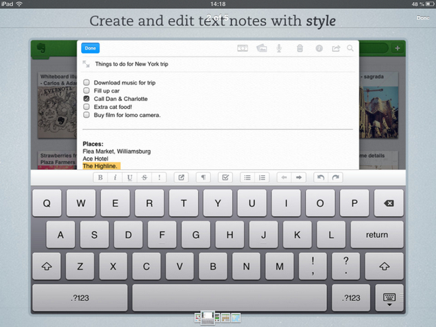
Task: Share the note via share icon
Action: [x=336, y=48]
